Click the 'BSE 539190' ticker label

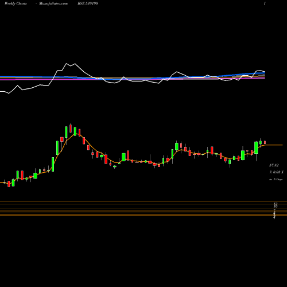88,3
